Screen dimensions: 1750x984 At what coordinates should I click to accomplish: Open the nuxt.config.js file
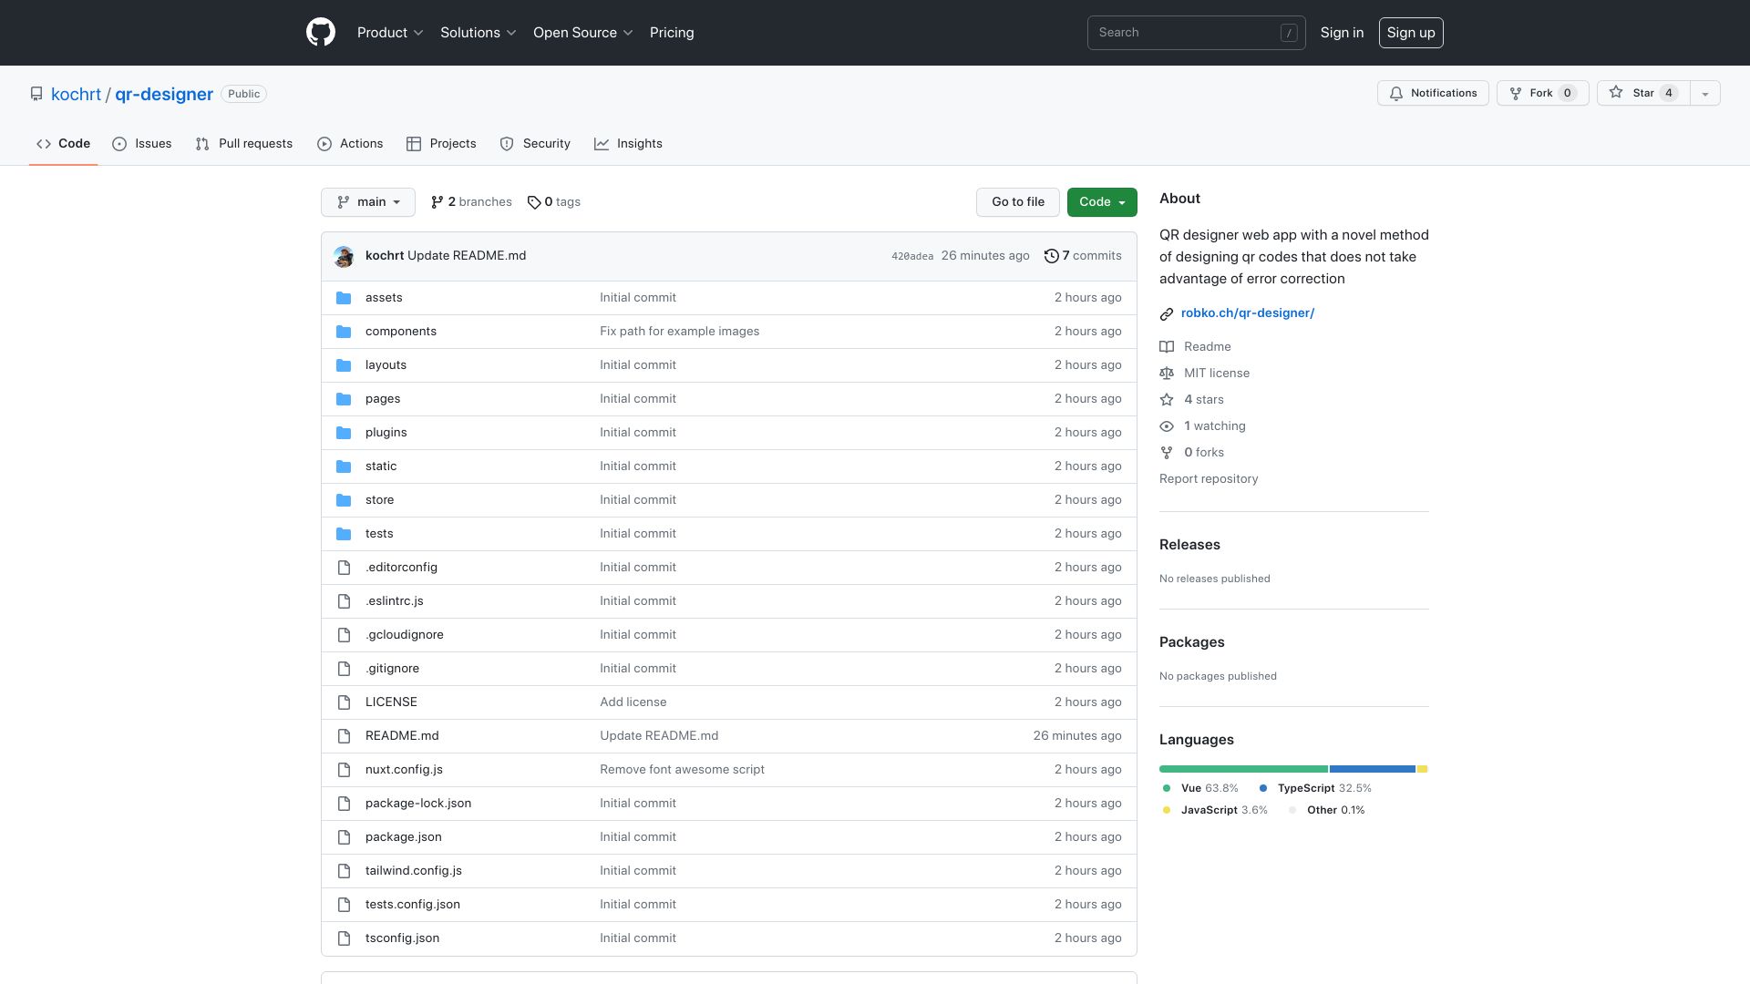[404, 770]
